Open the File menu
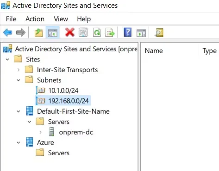Viewport: 219px width, 171px height. click(11, 19)
